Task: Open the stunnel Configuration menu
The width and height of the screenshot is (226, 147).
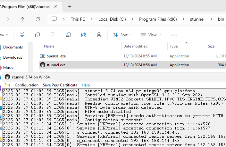Action: (27, 85)
